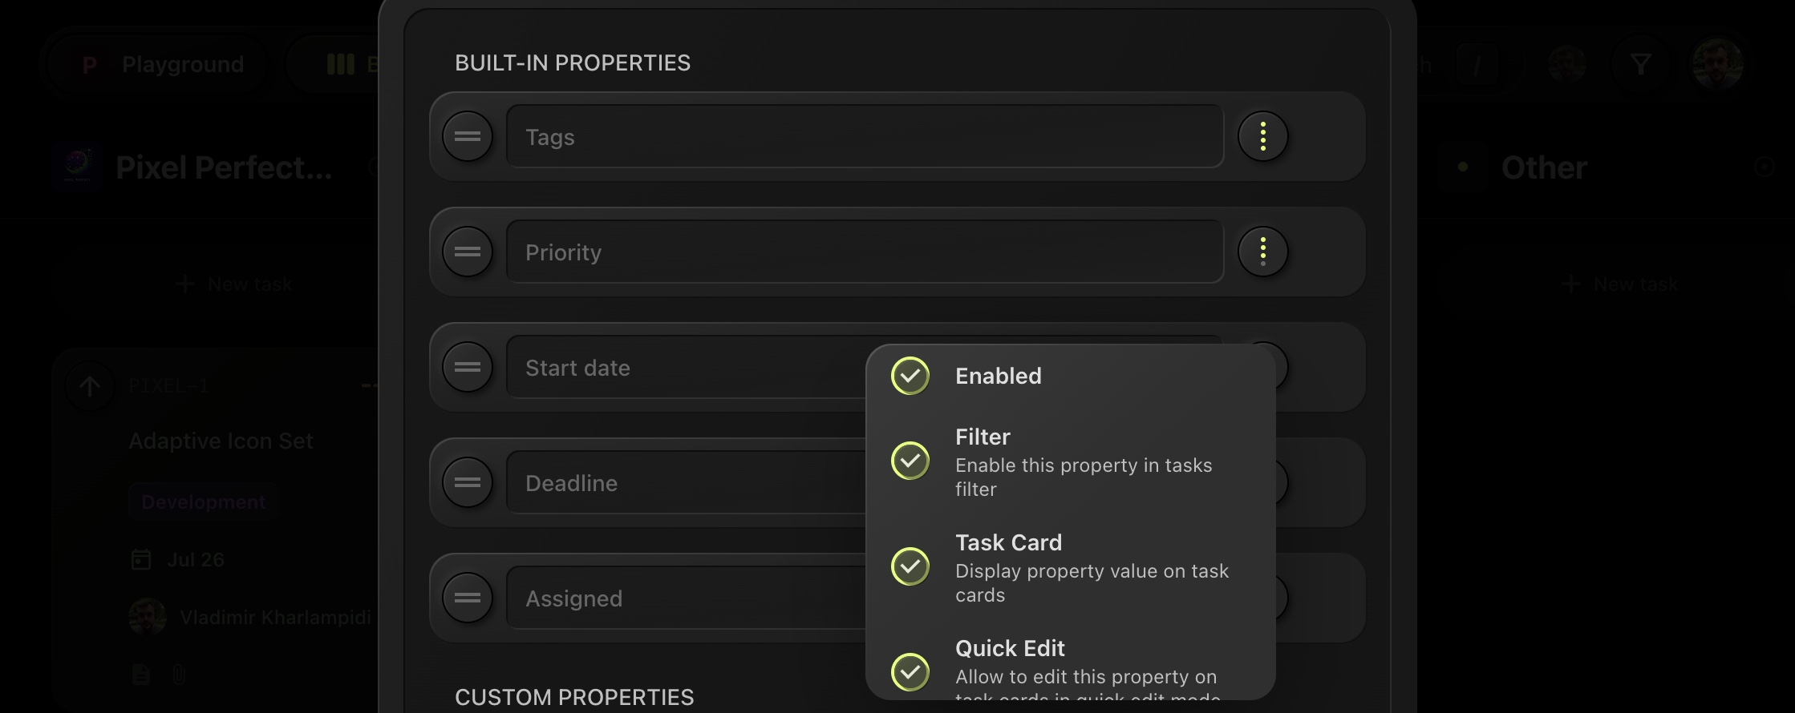The width and height of the screenshot is (1795, 713).
Task: Click the Priority property name field
Action: 865,252
